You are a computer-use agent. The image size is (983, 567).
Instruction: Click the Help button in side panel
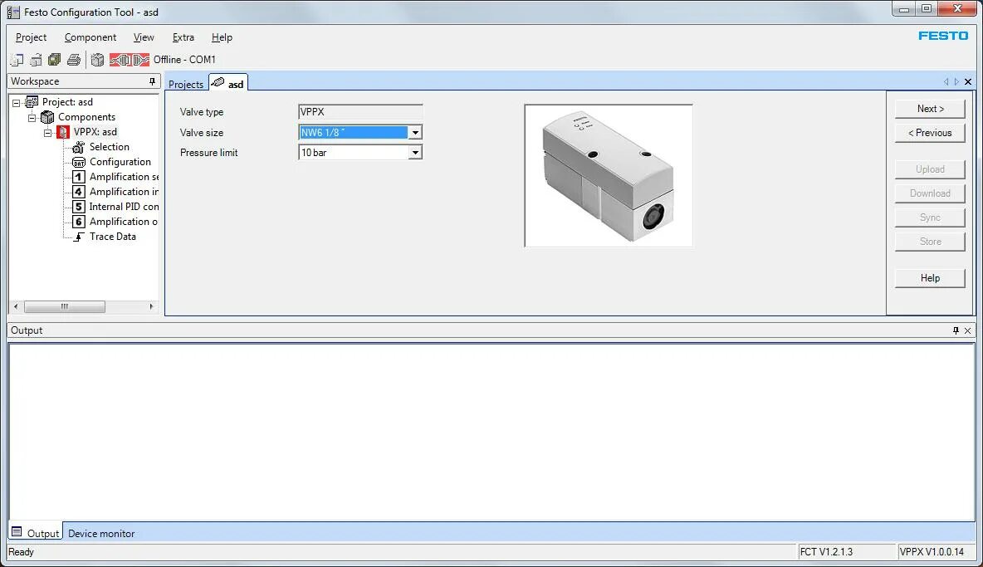click(930, 277)
